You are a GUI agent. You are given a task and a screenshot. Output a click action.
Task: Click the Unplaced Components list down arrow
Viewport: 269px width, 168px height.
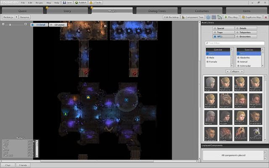point(265,158)
